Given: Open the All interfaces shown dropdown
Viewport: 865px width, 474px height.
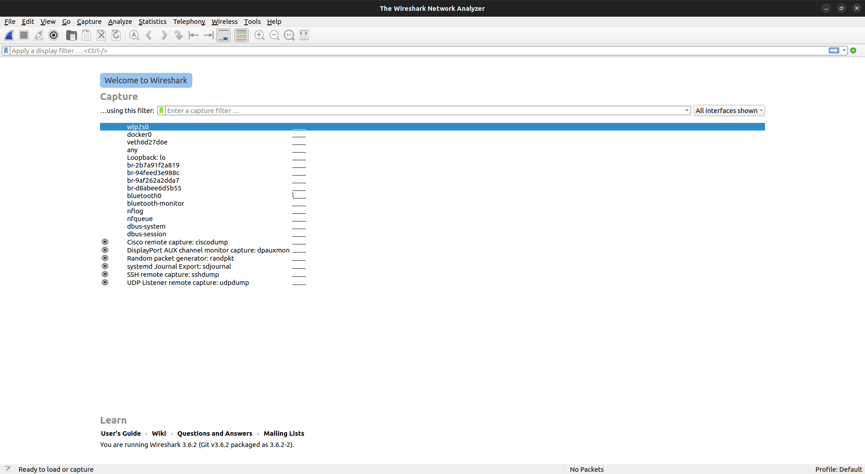Looking at the screenshot, I should (x=729, y=110).
